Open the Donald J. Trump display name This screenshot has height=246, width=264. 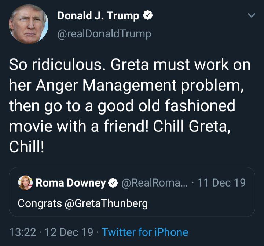[x=98, y=16]
